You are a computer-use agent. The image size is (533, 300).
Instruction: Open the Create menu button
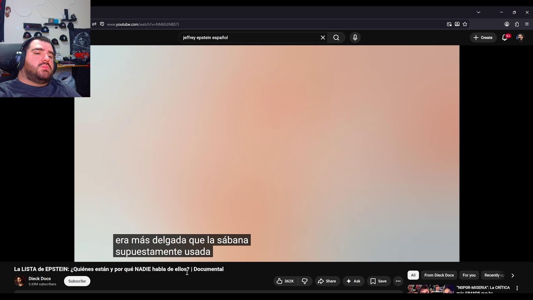[x=483, y=37]
